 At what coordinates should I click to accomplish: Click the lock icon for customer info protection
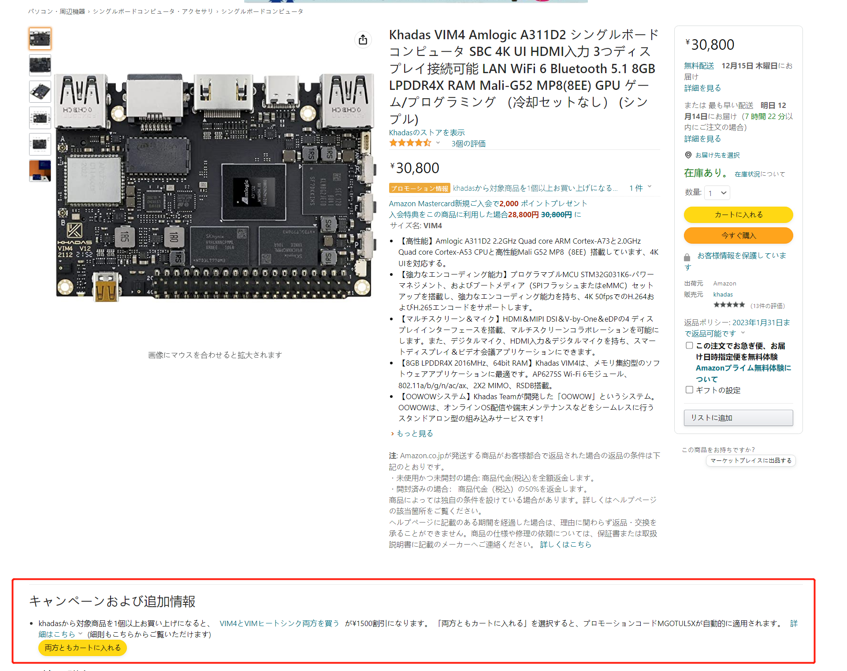687,257
